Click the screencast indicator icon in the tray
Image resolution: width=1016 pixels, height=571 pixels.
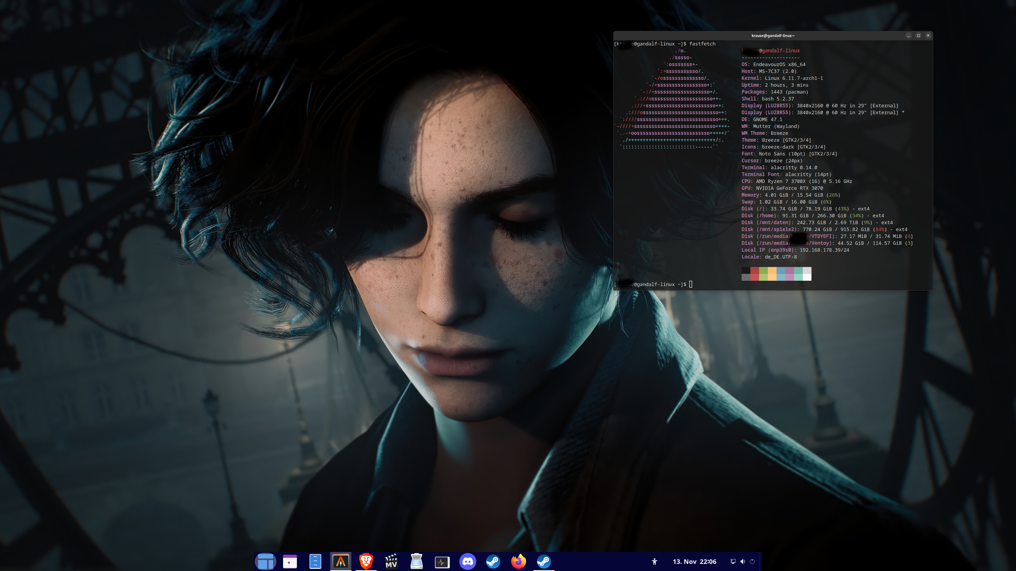733,561
